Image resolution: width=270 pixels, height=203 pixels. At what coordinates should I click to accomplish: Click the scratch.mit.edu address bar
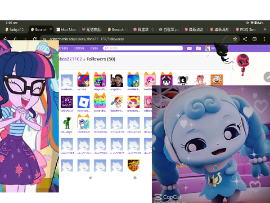point(139,39)
